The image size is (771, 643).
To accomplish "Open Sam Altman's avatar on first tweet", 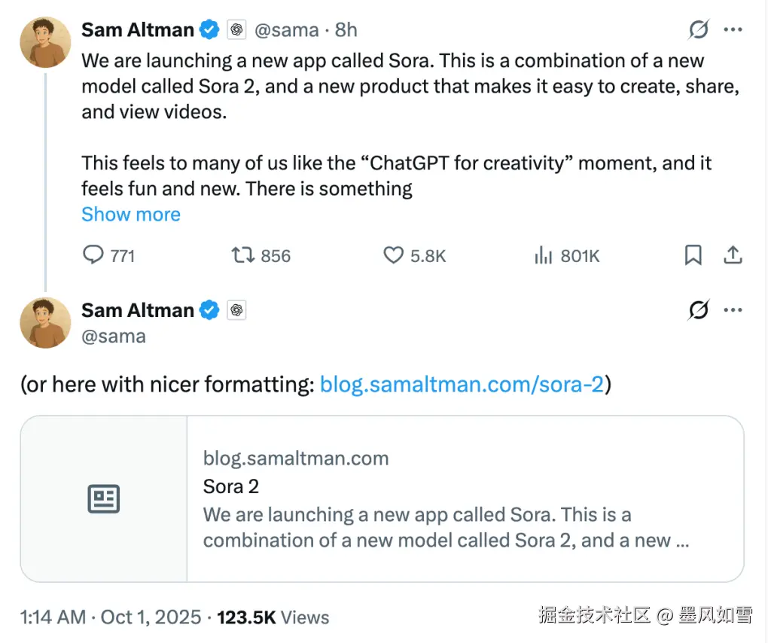I will pos(45,42).
